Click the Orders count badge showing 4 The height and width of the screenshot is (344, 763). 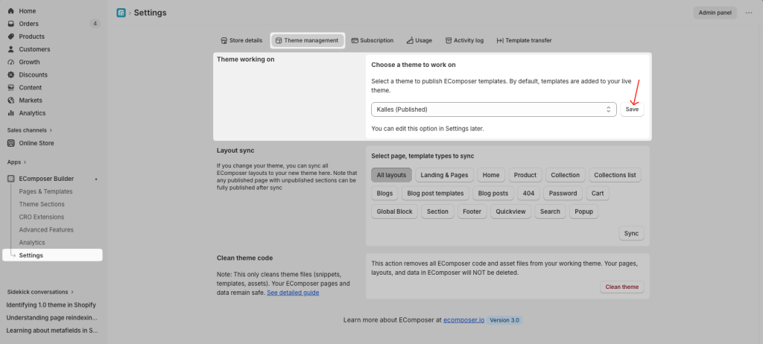pos(95,23)
